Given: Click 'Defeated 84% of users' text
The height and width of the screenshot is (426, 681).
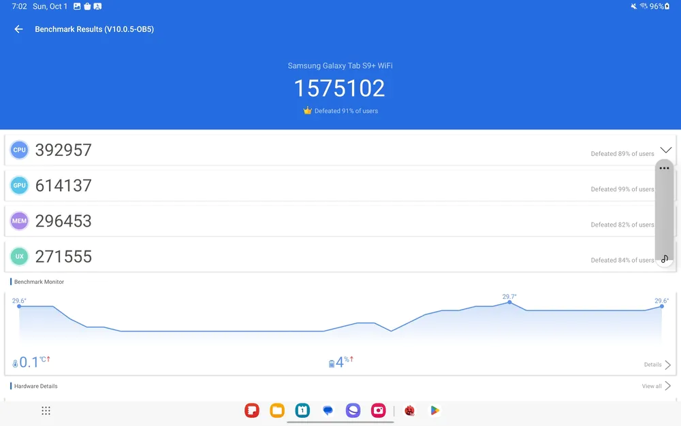Looking at the screenshot, I should (x=622, y=260).
